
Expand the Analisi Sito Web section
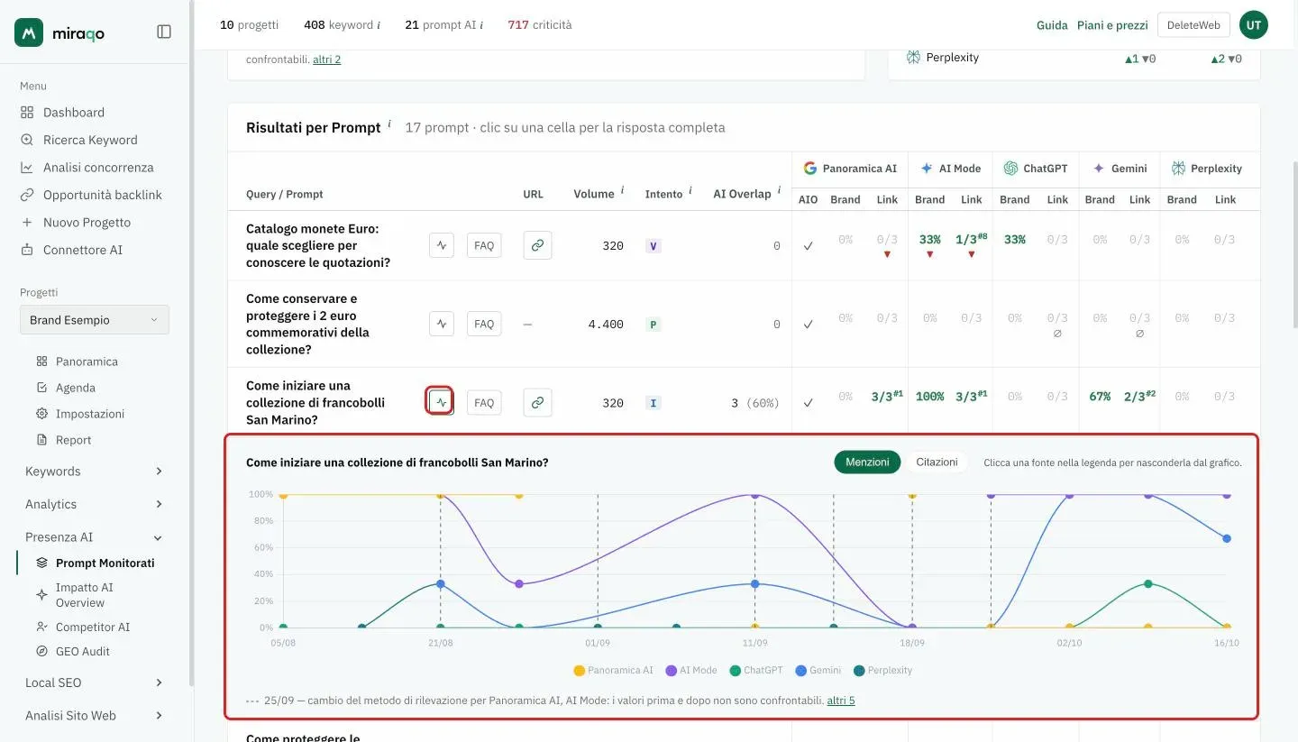(x=94, y=716)
